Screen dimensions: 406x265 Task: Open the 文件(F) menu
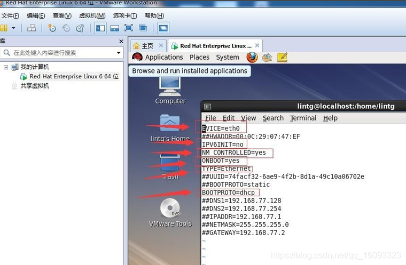(x=10, y=16)
